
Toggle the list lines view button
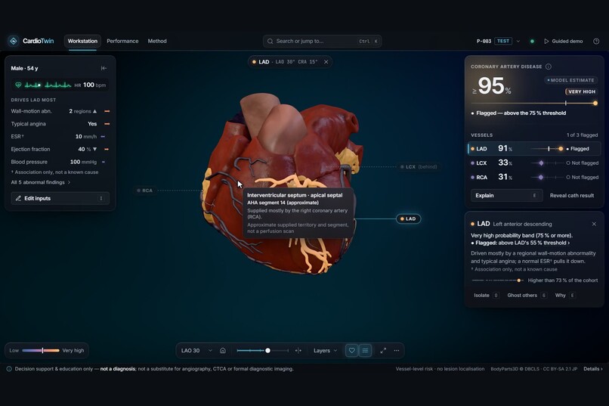click(x=365, y=351)
